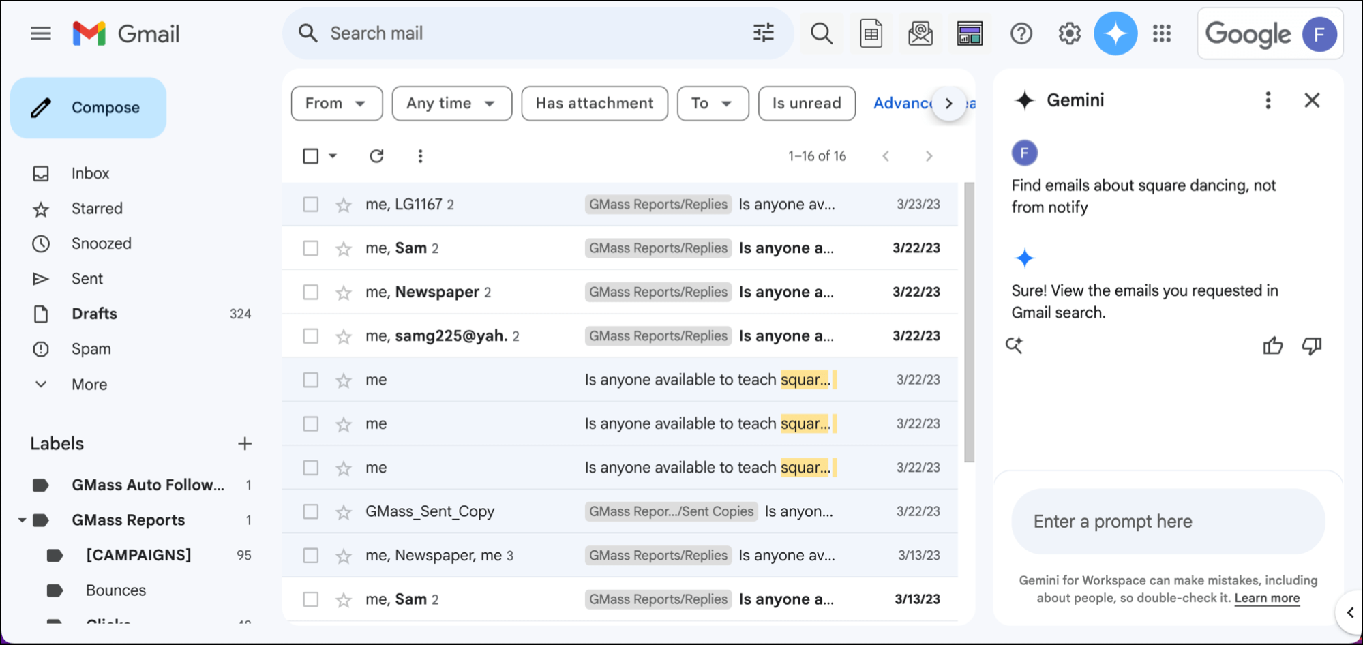
Task: Select the me, Sam 3/22/23 email checkbox
Action: point(310,248)
